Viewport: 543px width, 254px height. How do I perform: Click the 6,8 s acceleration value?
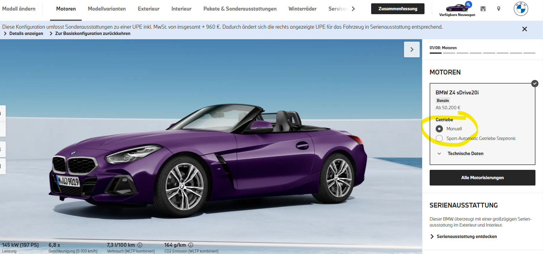tap(54, 245)
